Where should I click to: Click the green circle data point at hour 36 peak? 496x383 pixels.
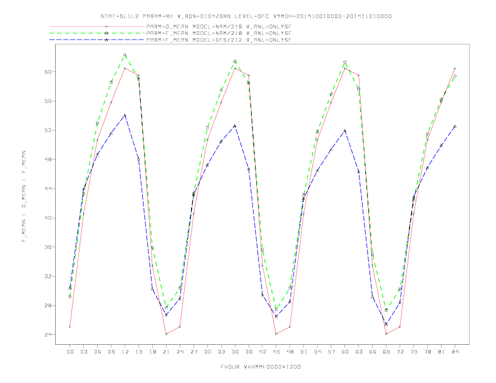[235, 61]
